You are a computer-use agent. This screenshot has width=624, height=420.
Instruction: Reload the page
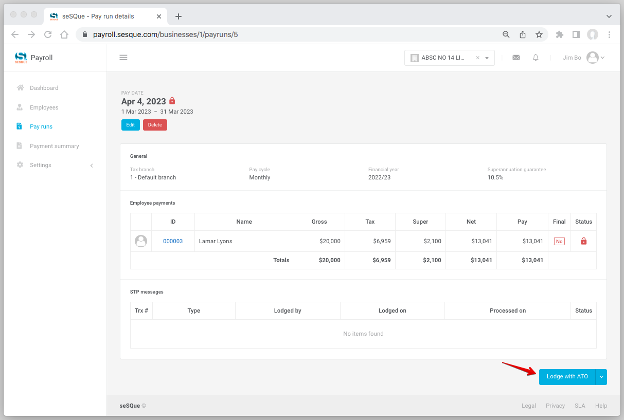[x=48, y=34]
